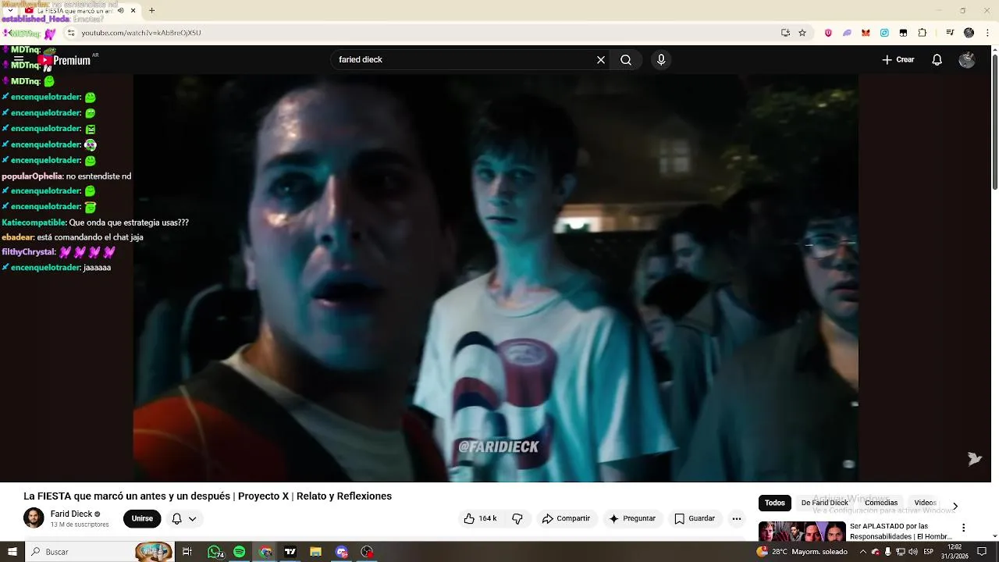
Task: Open the system volume control
Action: 913,552
